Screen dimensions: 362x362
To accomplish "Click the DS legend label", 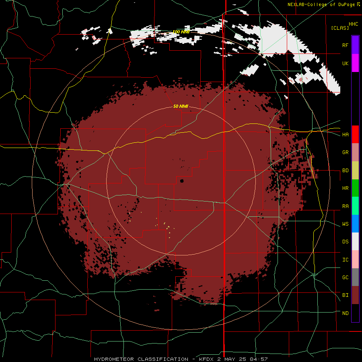I will tap(345, 242).
